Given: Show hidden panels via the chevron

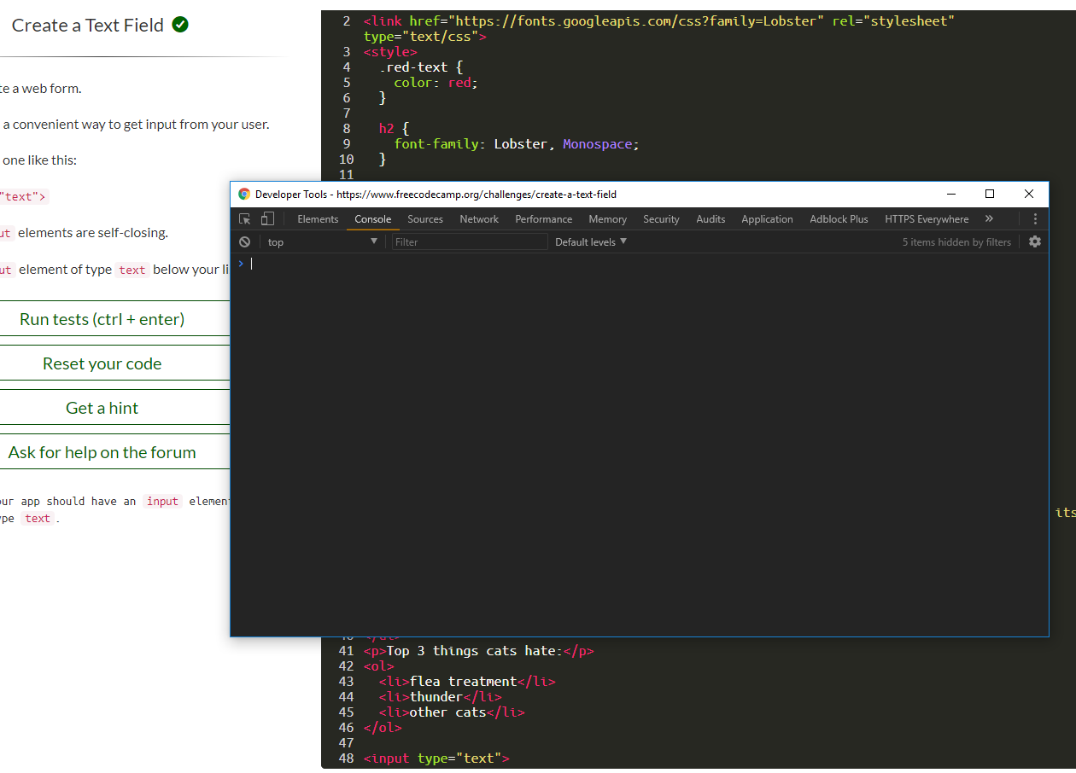Looking at the screenshot, I should tap(989, 219).
